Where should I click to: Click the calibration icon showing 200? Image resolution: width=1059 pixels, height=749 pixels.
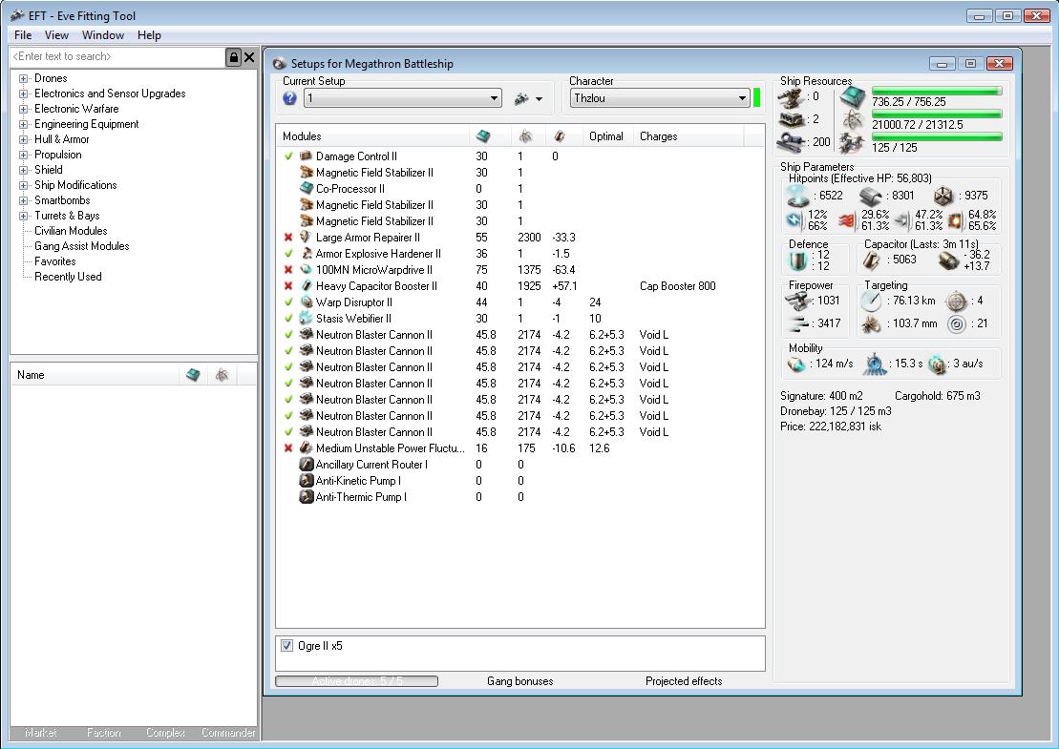[x=791, y=142]
